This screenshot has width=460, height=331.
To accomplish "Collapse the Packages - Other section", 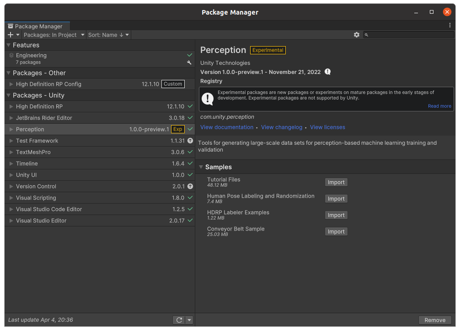I will (9, 73).
